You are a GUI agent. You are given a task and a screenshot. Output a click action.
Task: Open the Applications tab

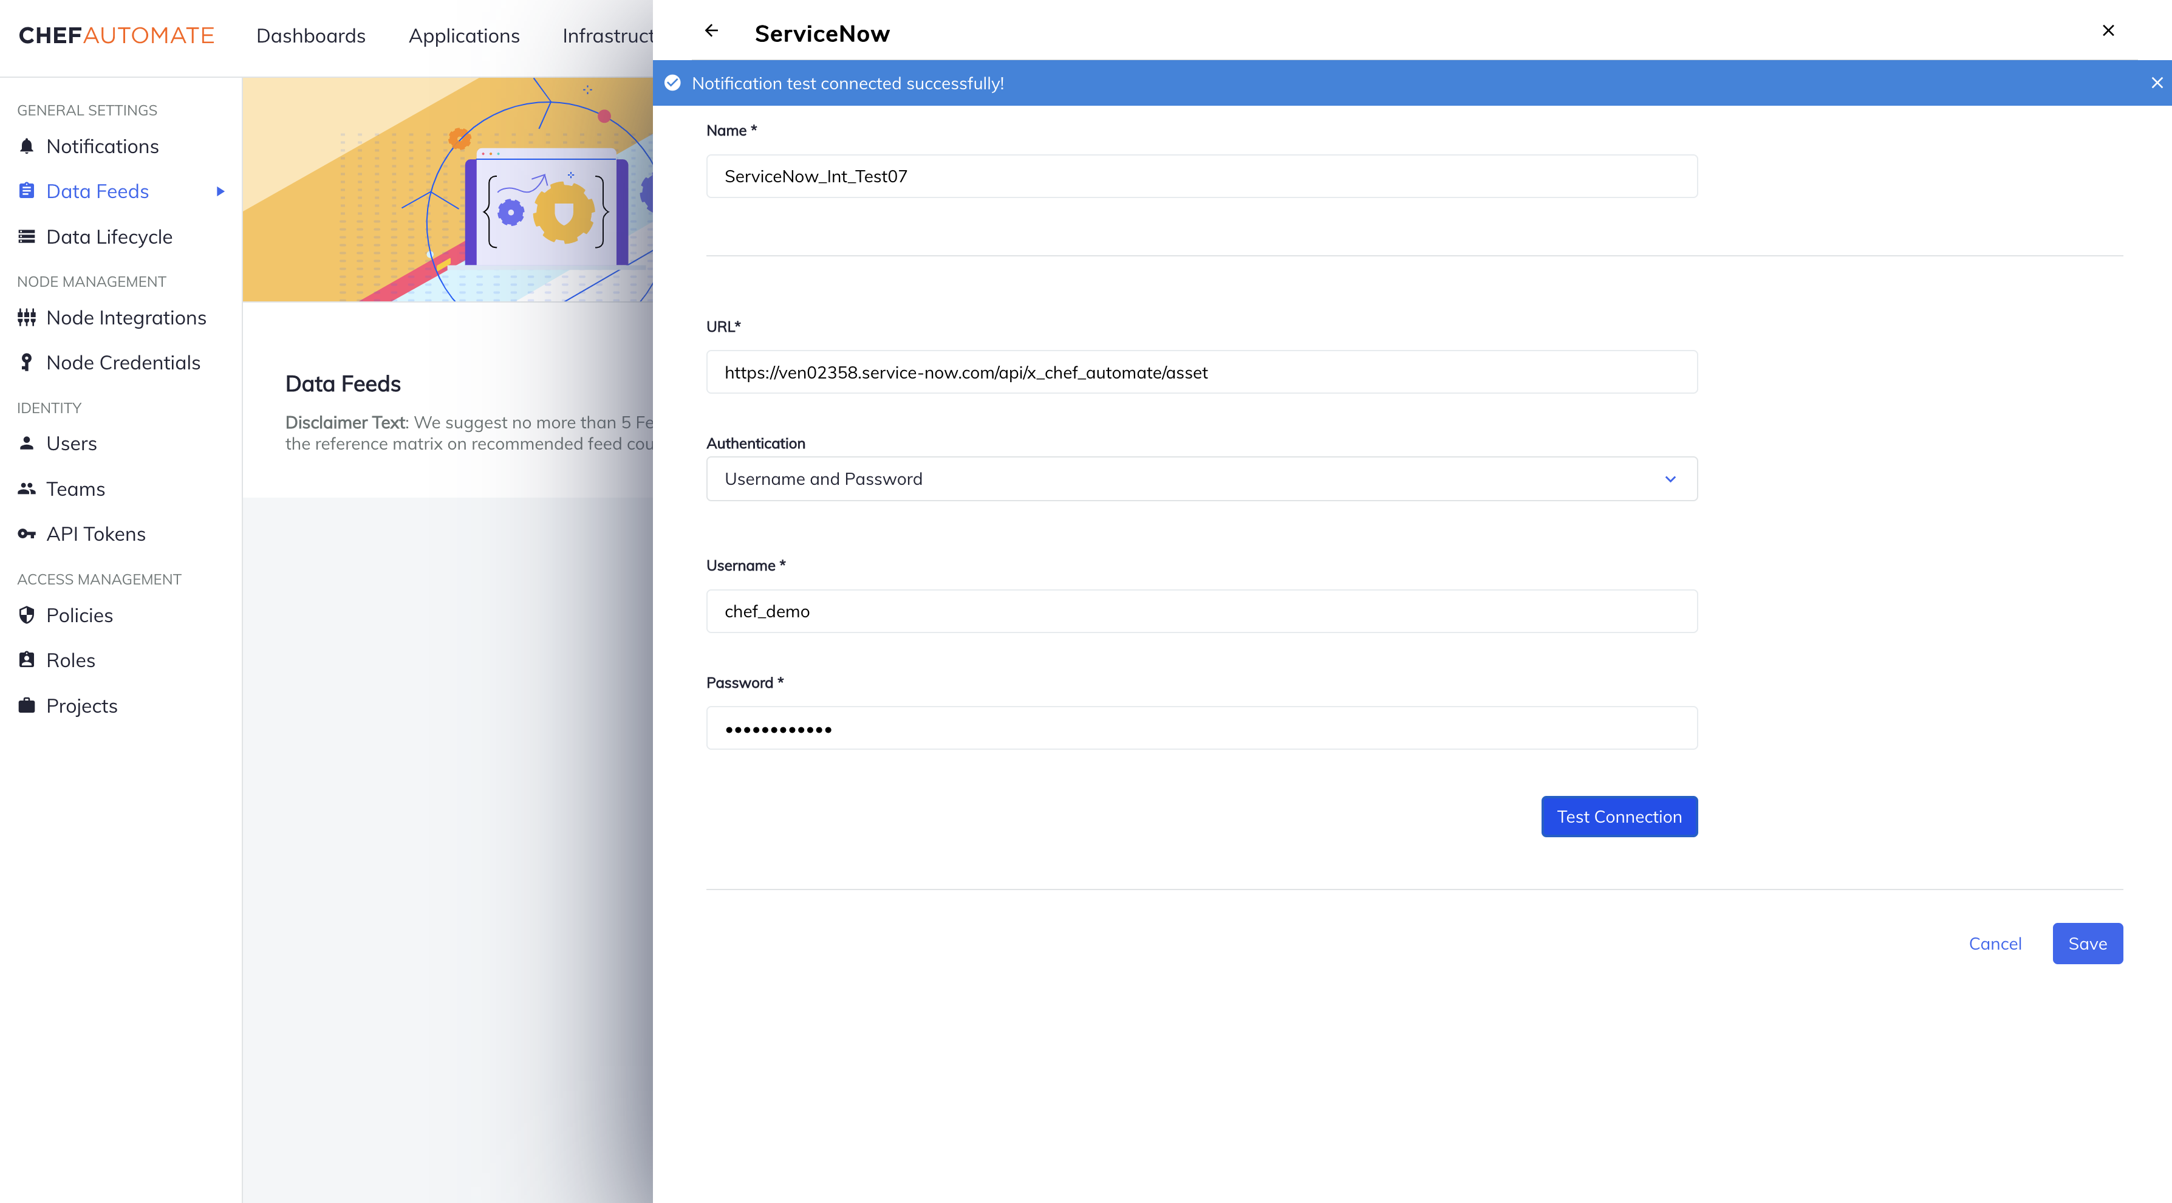point(465,35)
